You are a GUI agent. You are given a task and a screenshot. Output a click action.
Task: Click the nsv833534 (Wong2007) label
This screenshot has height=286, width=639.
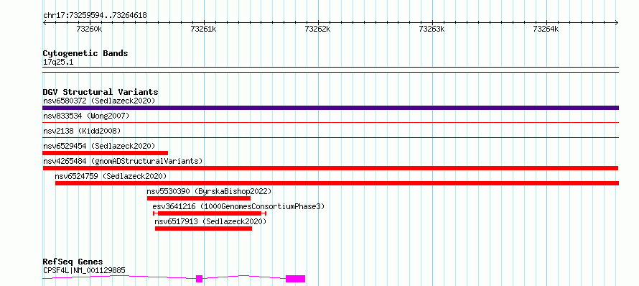tap(86, 116)
